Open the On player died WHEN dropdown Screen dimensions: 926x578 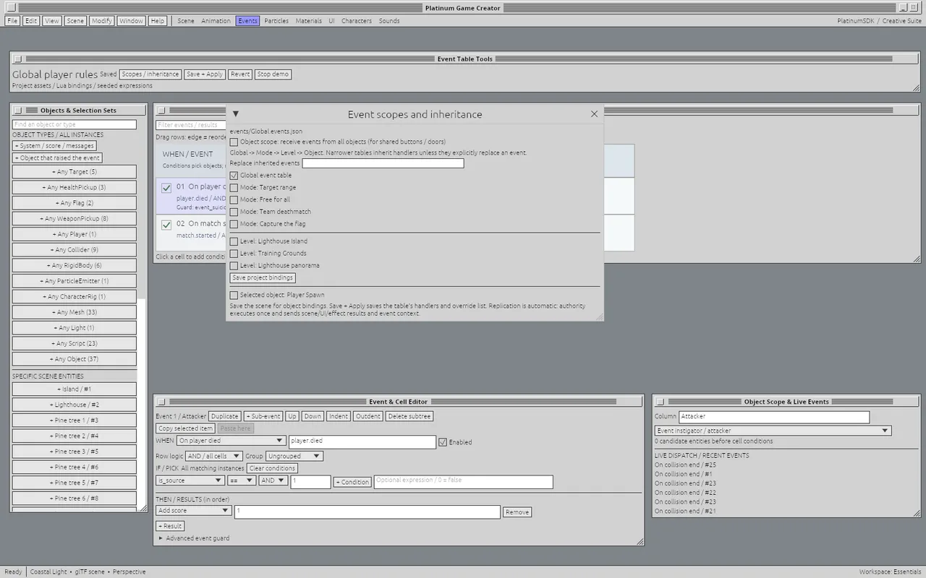(231, 441)
